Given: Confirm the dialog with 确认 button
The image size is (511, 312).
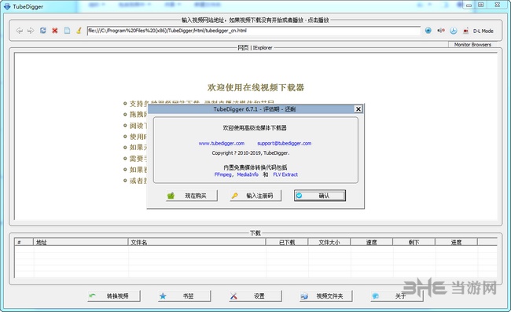Looking at the screenshot, I should click(x=320, y=196).
